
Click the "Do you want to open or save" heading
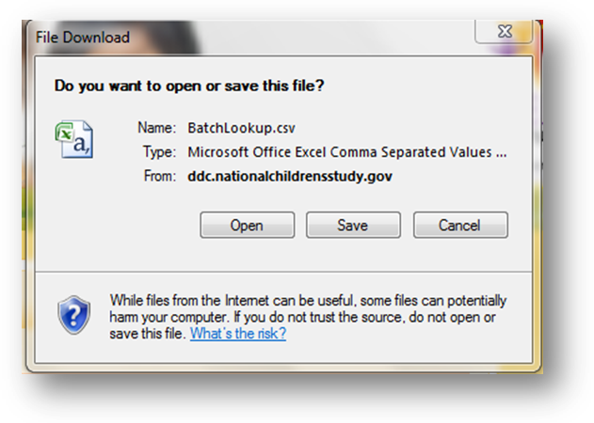coord(189,85)
